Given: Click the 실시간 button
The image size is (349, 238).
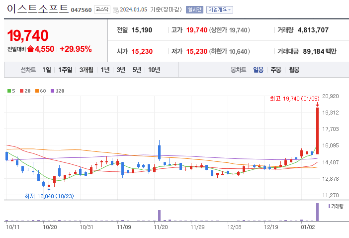Looking at the screenshot, I should 194,9.
